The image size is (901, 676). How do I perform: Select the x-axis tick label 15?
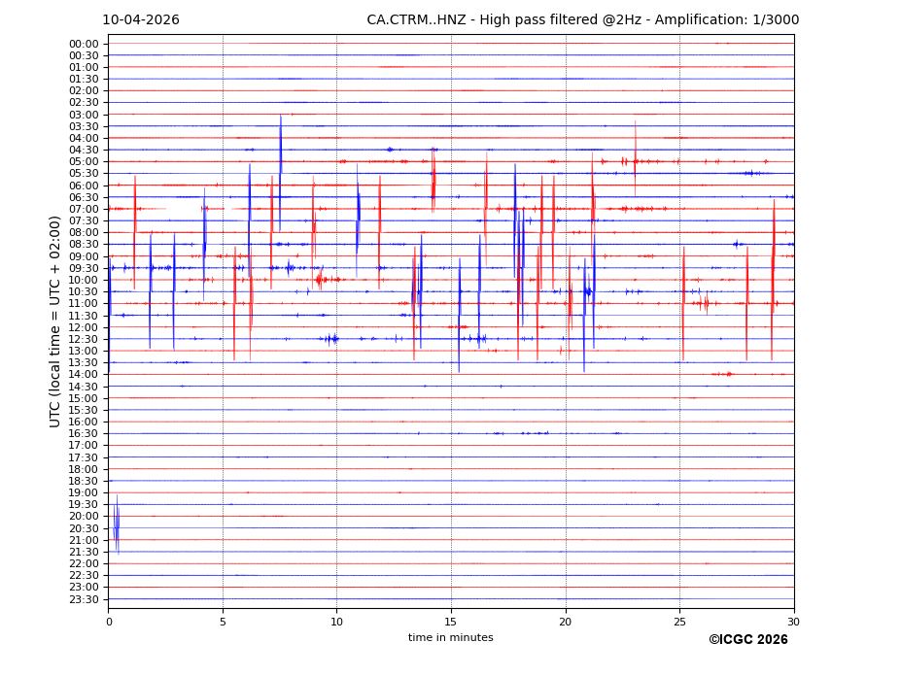coord(451,622)
